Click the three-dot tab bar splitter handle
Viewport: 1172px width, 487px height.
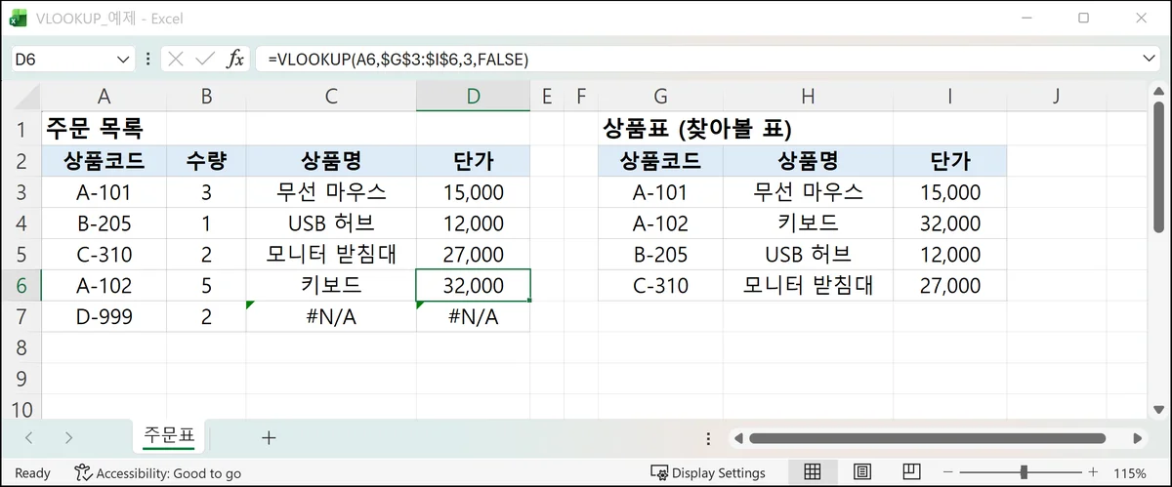coord(708,438)
